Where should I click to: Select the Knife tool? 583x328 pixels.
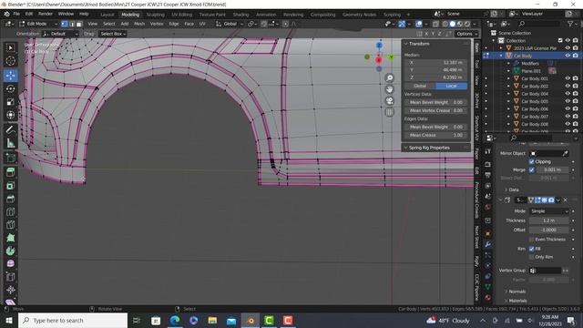coord(10,225)
